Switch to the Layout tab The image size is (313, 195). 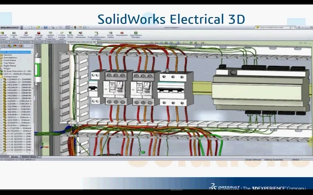pos(15,42)
